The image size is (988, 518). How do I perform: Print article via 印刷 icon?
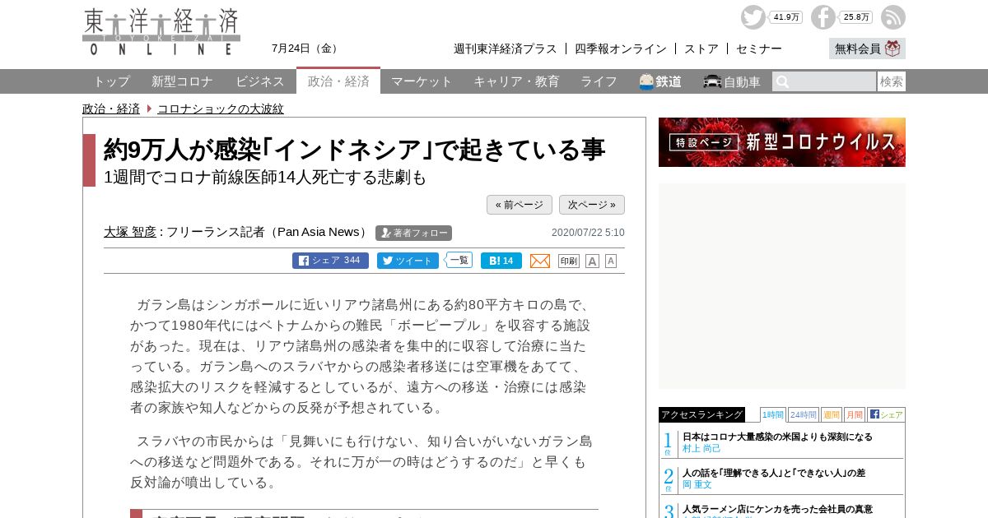pos(569,261)
